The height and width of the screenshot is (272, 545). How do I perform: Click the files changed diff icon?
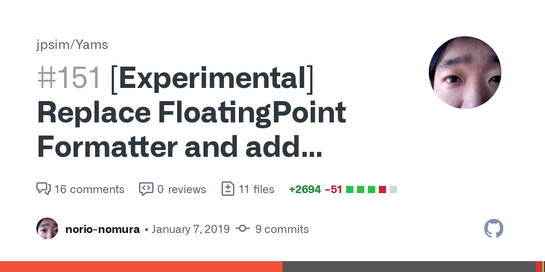pos(228,189)
